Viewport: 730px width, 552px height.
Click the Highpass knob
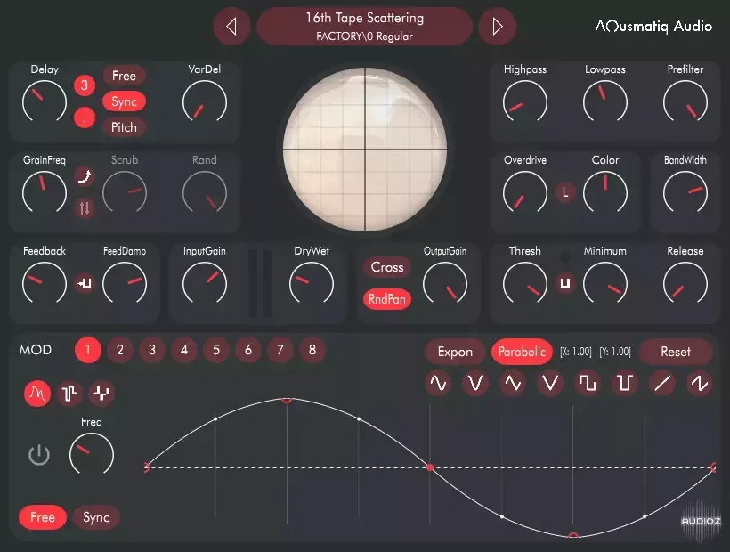point(525,101)
